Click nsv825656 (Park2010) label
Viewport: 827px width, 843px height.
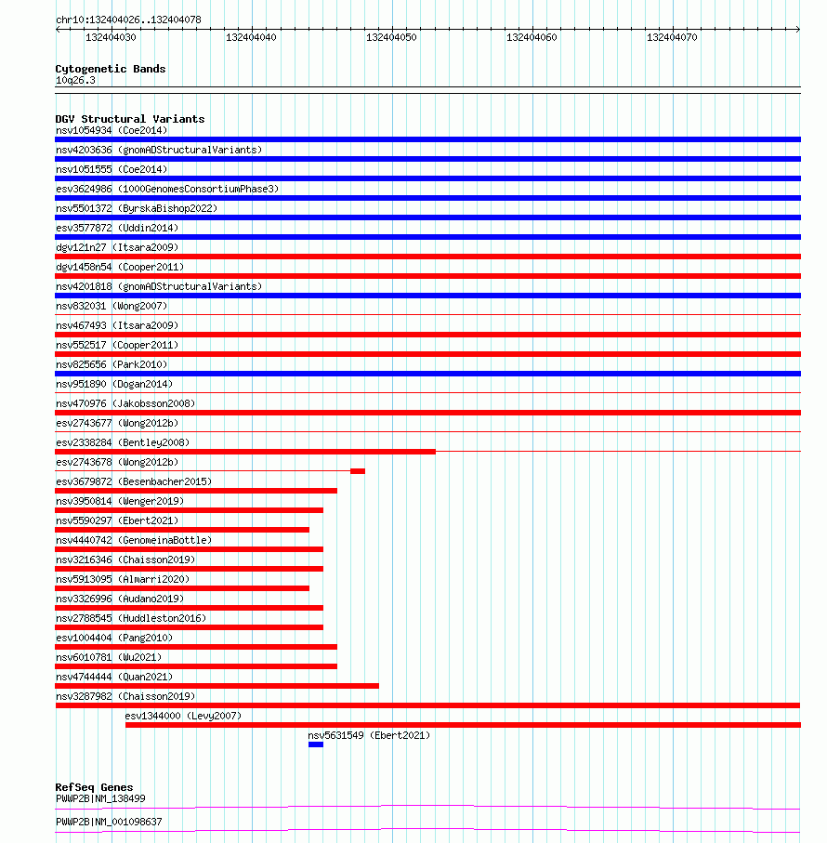pos(112,364)
